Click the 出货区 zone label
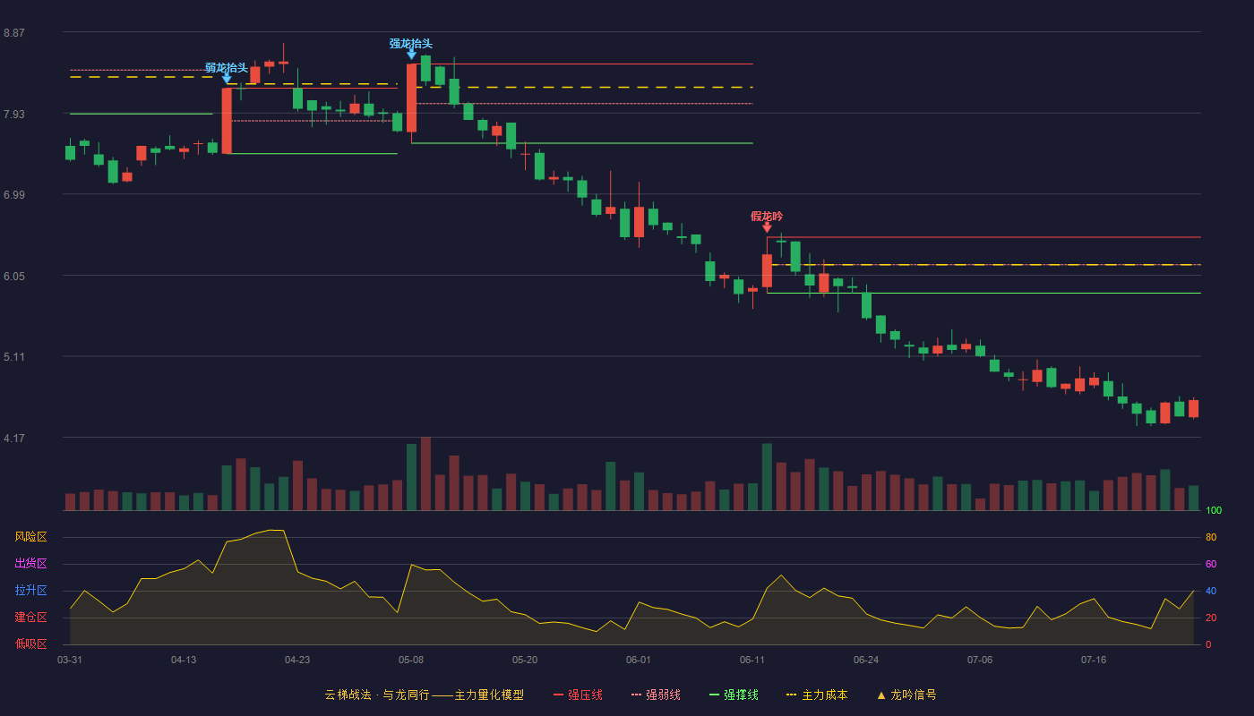 pos(30,564)
